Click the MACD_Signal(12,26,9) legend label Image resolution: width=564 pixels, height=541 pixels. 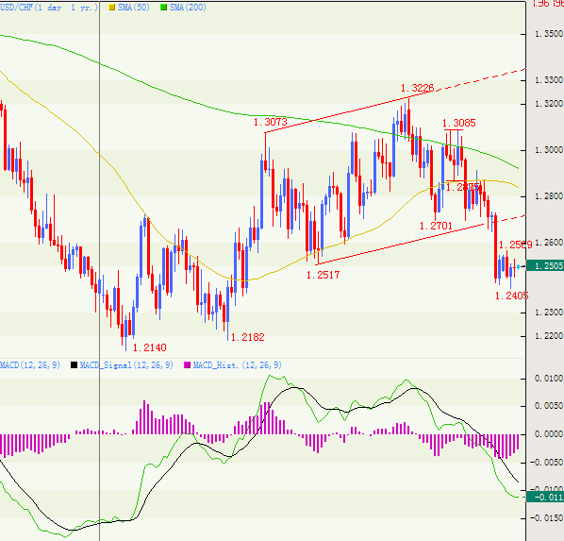(x=126, y=365)
